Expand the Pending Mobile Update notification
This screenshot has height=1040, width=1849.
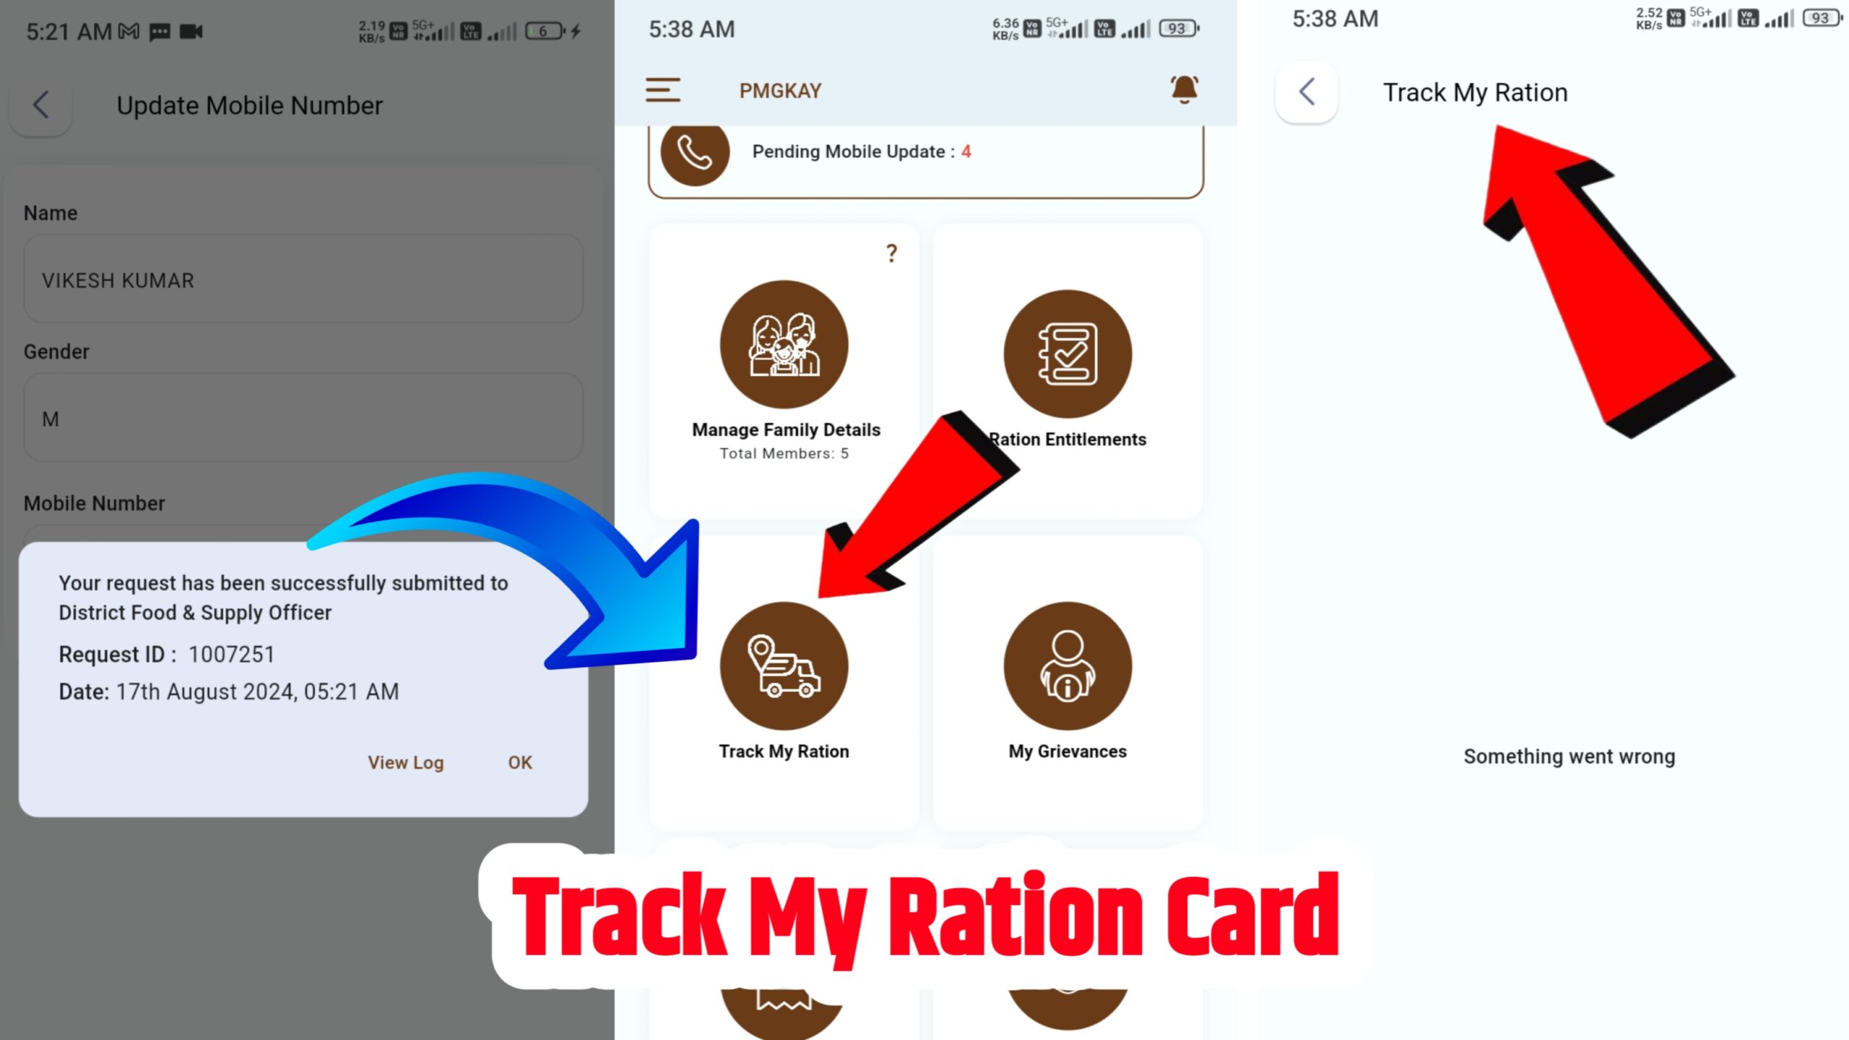pos(923,152)
